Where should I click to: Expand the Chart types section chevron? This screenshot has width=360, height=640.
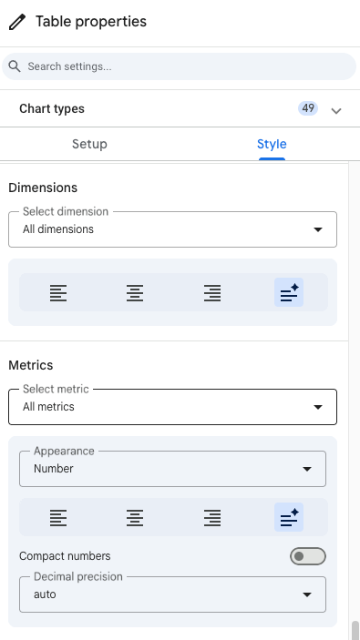(336, 111)
